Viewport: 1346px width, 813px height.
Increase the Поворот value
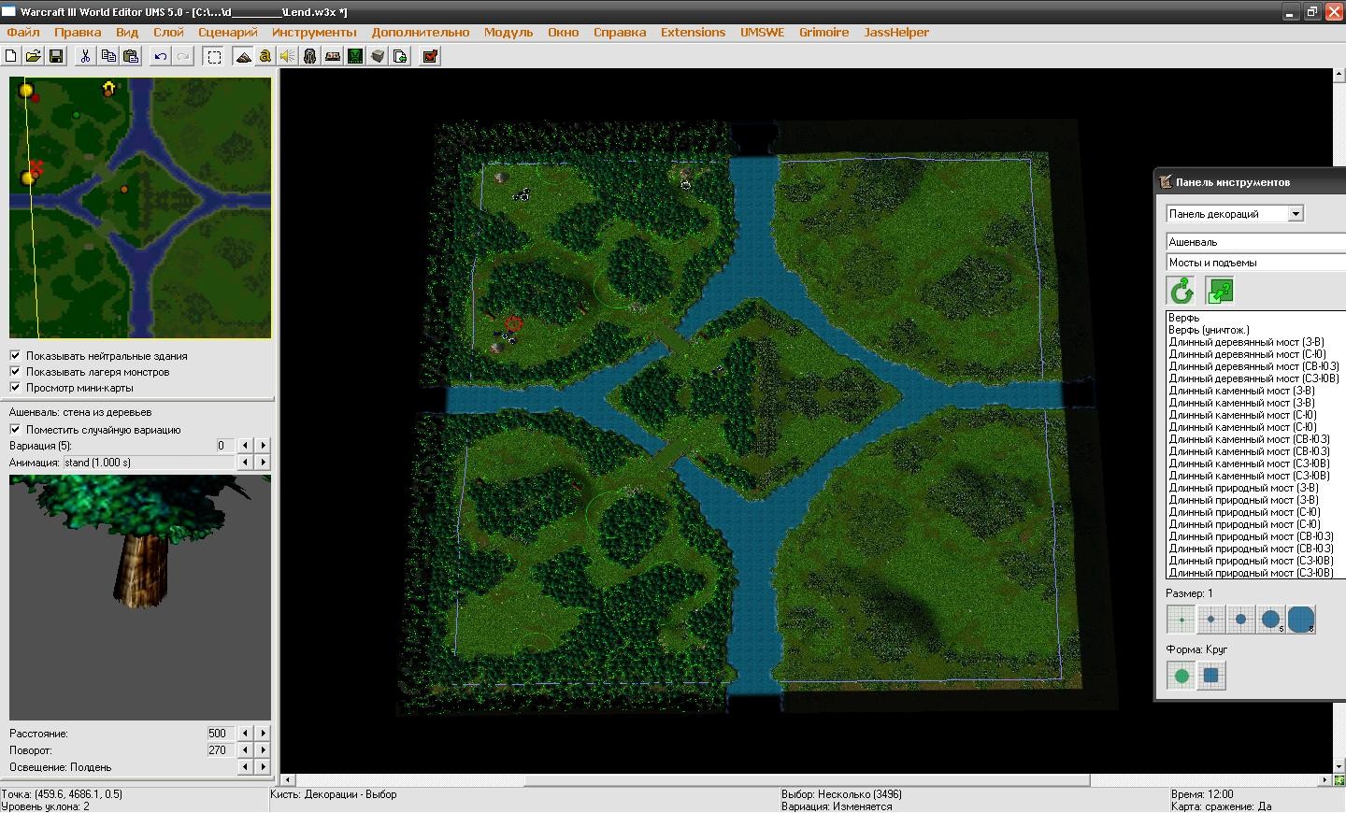263,750
